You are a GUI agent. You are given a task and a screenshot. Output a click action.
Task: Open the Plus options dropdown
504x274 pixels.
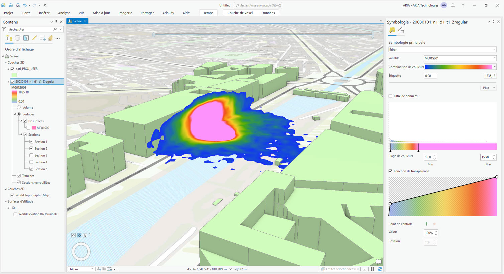tap(488, 88)
